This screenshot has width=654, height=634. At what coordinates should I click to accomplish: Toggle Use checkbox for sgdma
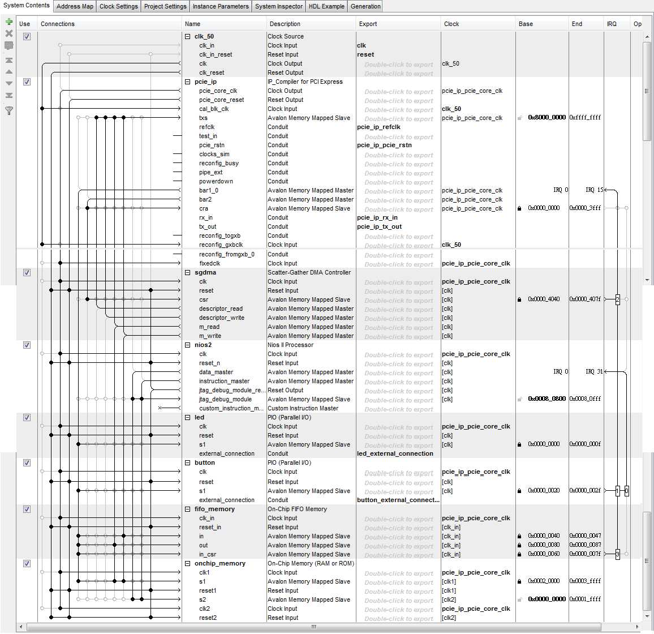[27, 272]
